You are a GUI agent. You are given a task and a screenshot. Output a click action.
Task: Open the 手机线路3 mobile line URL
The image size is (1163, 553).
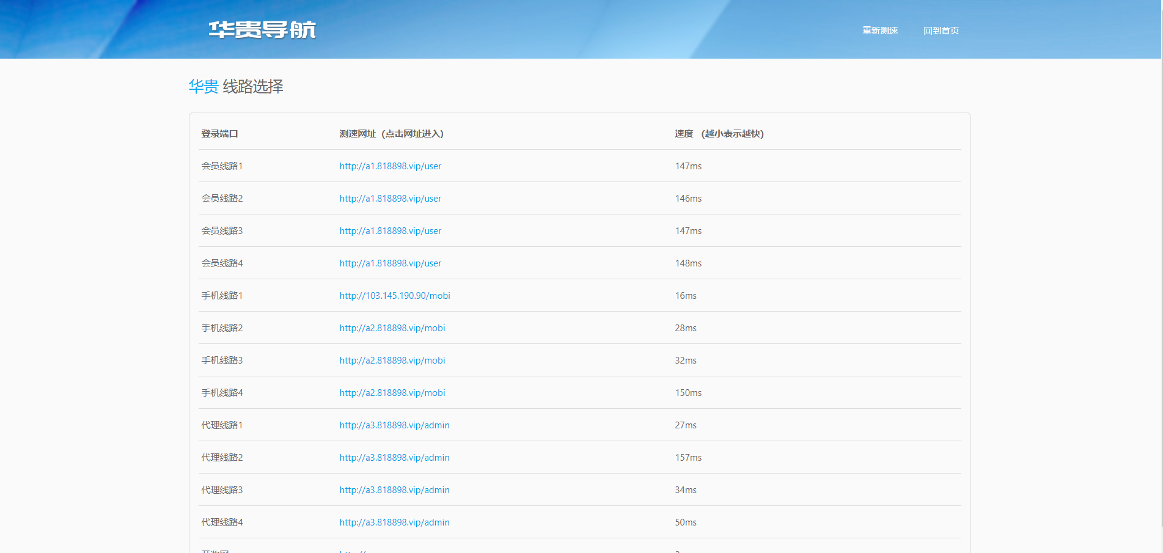(x=392, y=360)
